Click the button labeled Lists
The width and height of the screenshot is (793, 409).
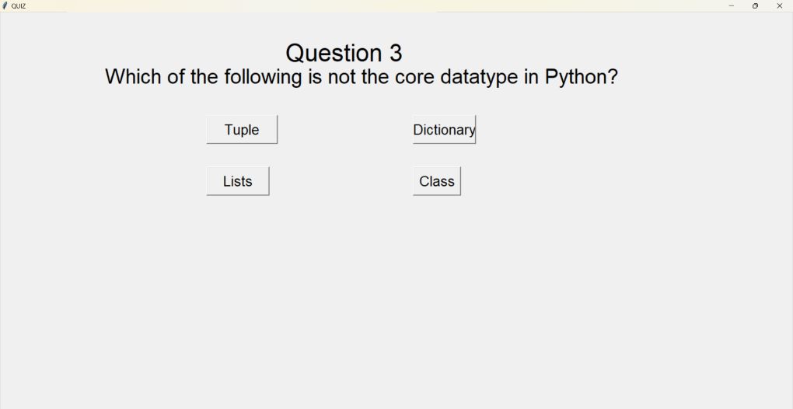pos(238,181)
